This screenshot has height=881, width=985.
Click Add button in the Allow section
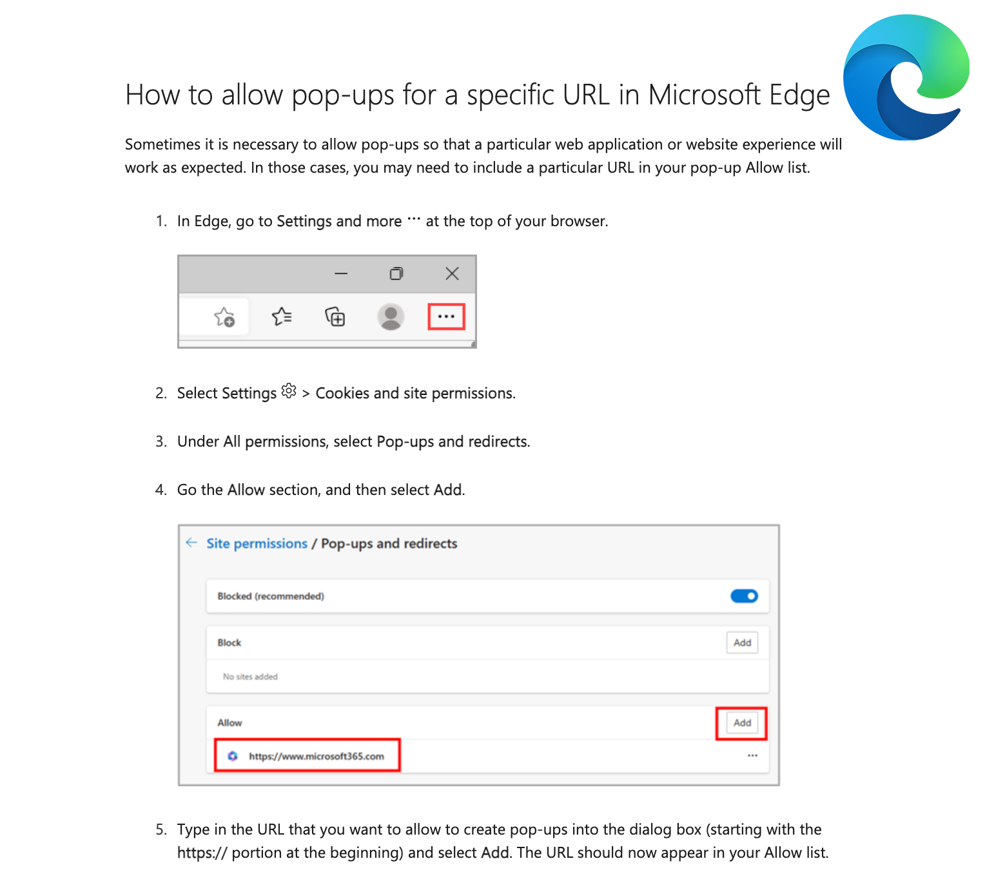point(742,722)
